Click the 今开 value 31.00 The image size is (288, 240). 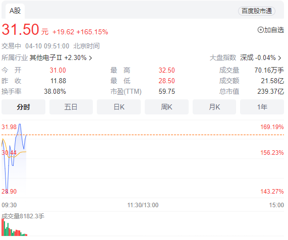pyautogui.click(x=57, y=70)
